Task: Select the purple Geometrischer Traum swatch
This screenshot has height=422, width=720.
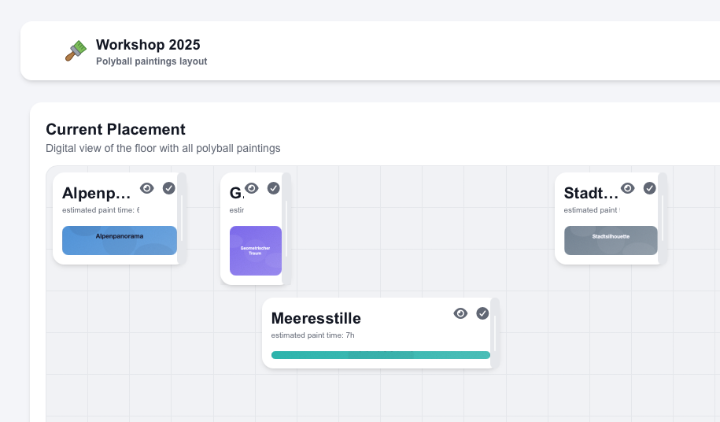Action: [x=255, y=250]
